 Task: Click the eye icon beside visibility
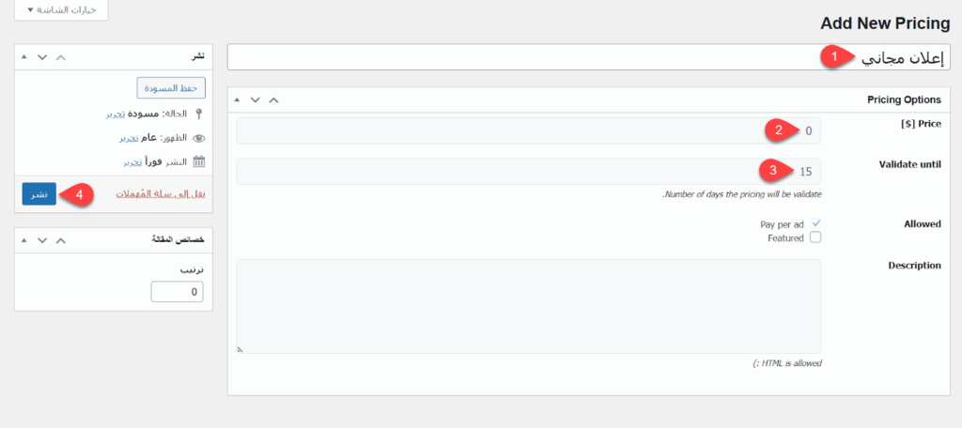pyautogui.click(x=198, y=138)
